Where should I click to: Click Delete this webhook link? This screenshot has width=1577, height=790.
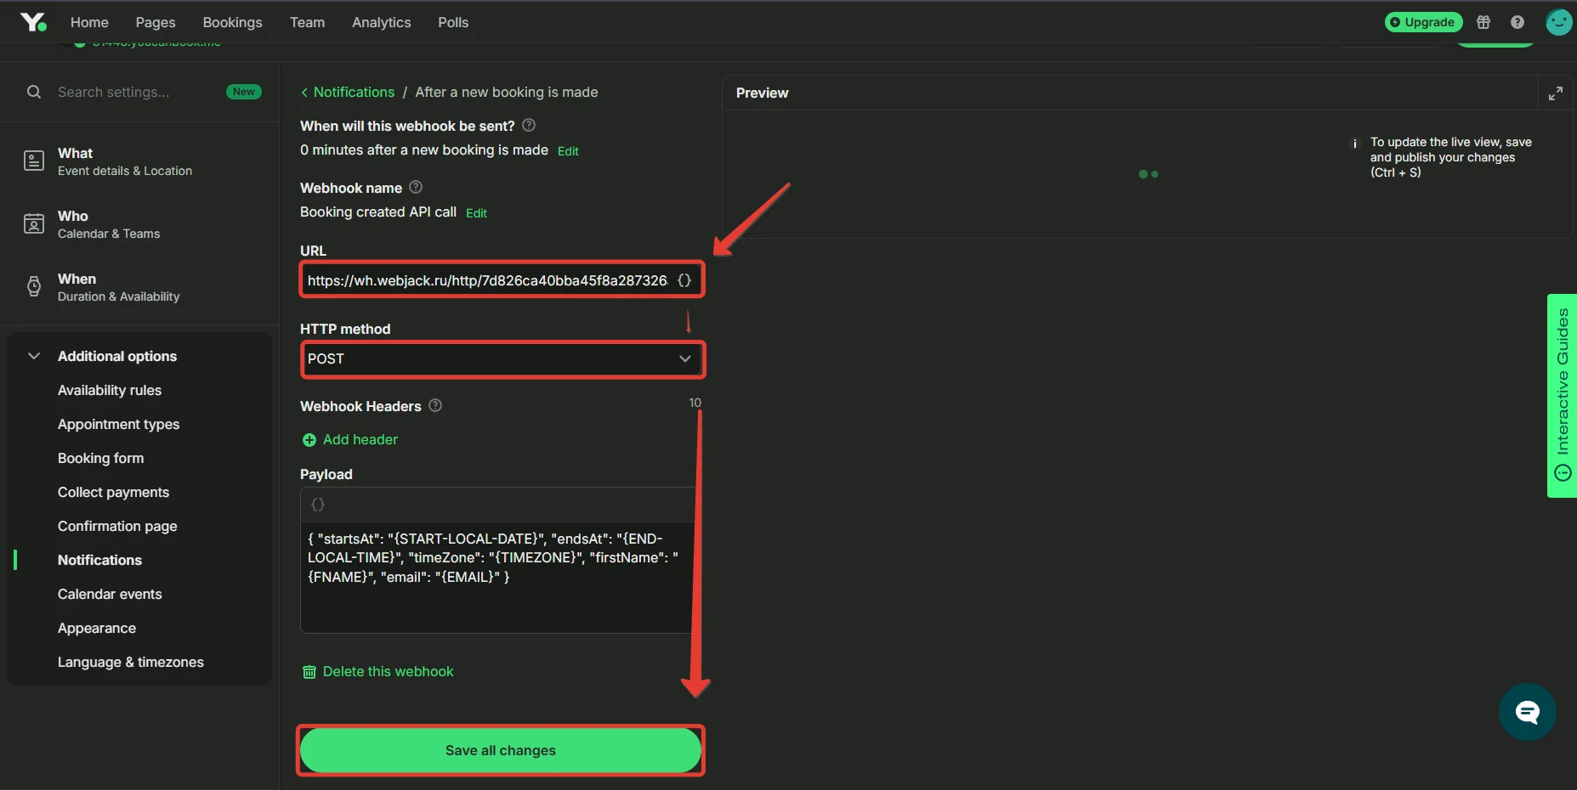389,672
